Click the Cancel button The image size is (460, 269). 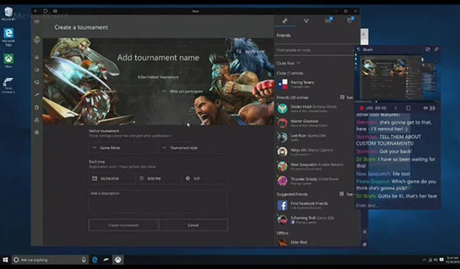pos(193,225)
